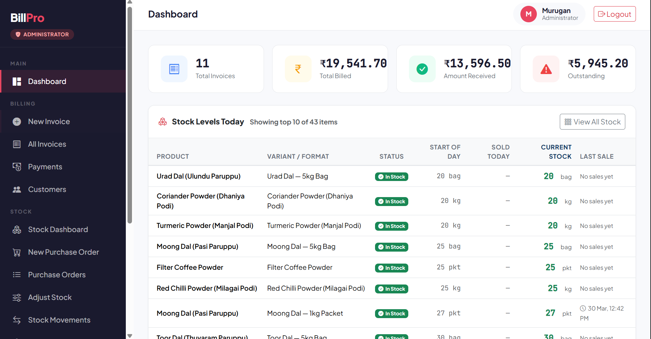
Task: Click the Stock Levels Today heading
Action: tap(208, 122)
